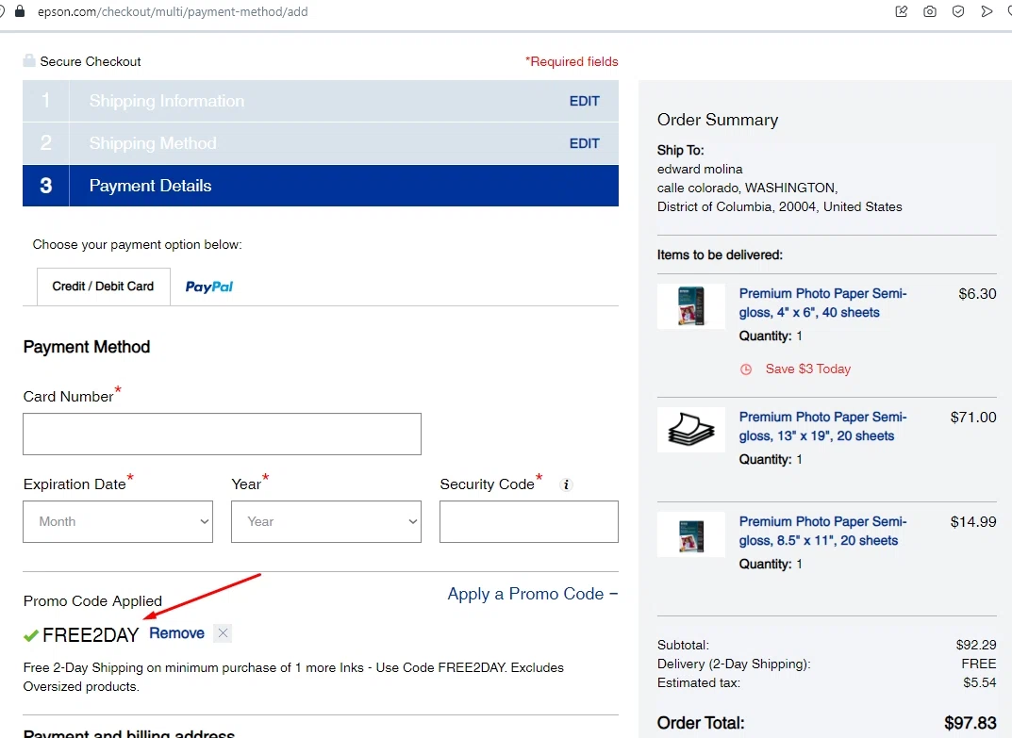Screen dimensions: 1012x738
Task: Click the $6.30 item price
Action: (977, 294)
